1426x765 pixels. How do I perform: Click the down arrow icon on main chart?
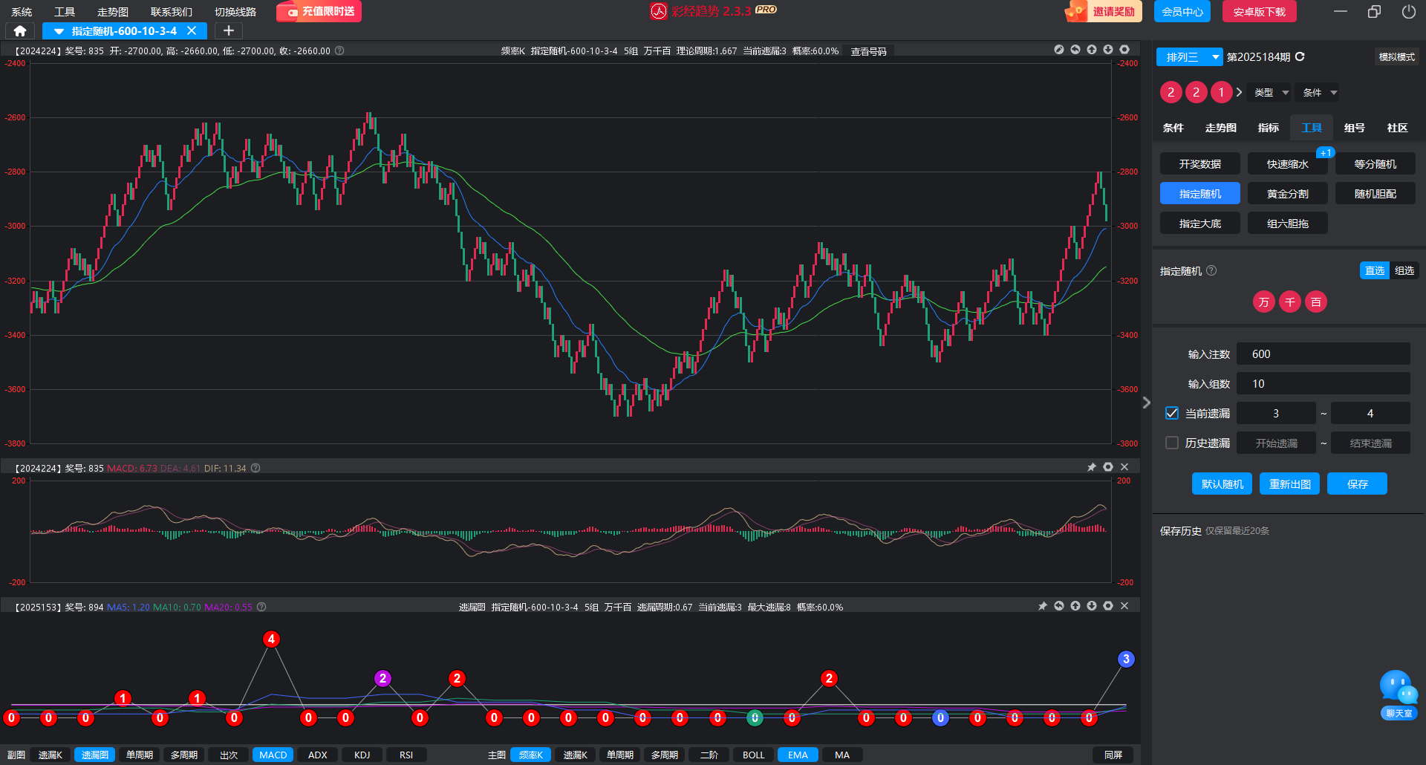1108,50
